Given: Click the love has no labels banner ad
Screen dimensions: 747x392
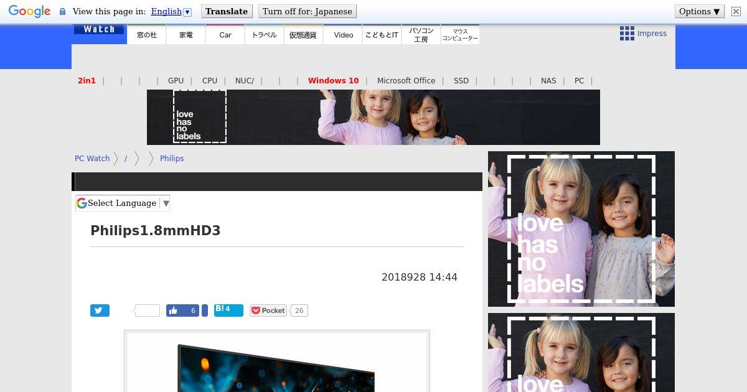Looking at the screenshot, I should pos(374,117).
